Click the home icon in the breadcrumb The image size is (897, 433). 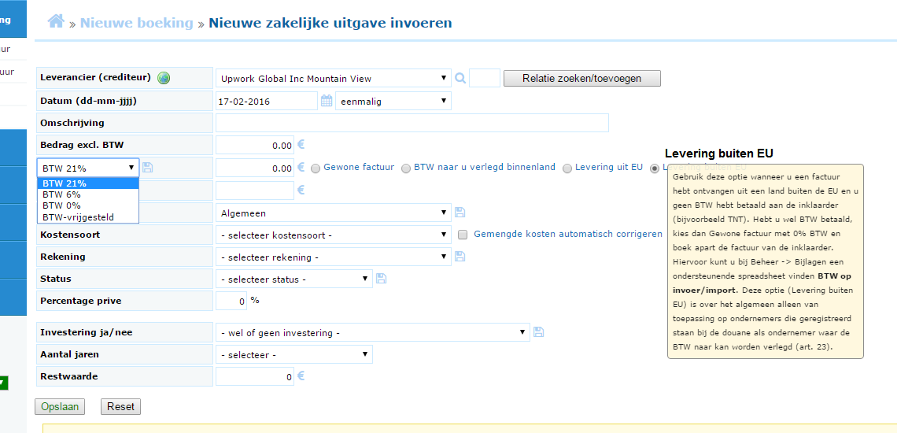pos(56,22)
